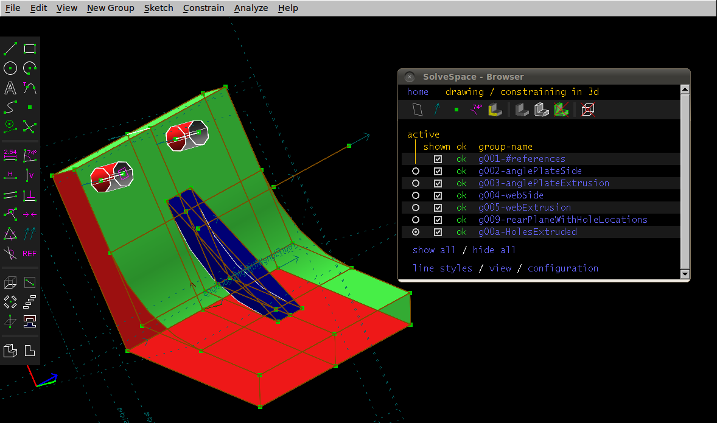This screenshot has width=717, height=423.
Task: Pick the circle sketch tool
Action: tap(10, 68)
